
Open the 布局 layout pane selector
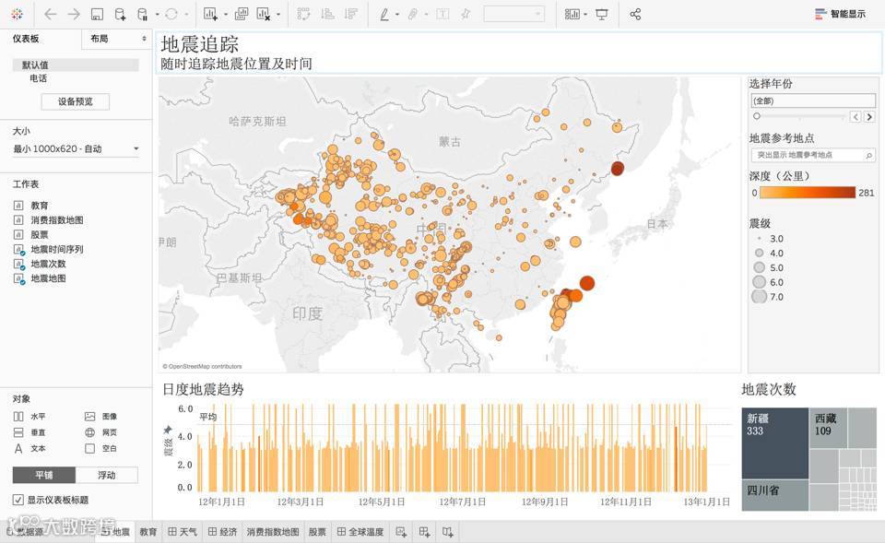(117, 39)
